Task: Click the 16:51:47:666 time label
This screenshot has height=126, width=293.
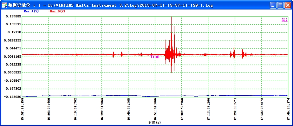Action: point(155,109)
